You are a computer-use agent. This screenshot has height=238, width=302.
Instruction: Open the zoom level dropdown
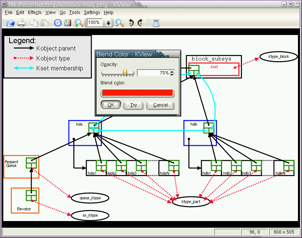pyautogui.click(x=108, y=22)
